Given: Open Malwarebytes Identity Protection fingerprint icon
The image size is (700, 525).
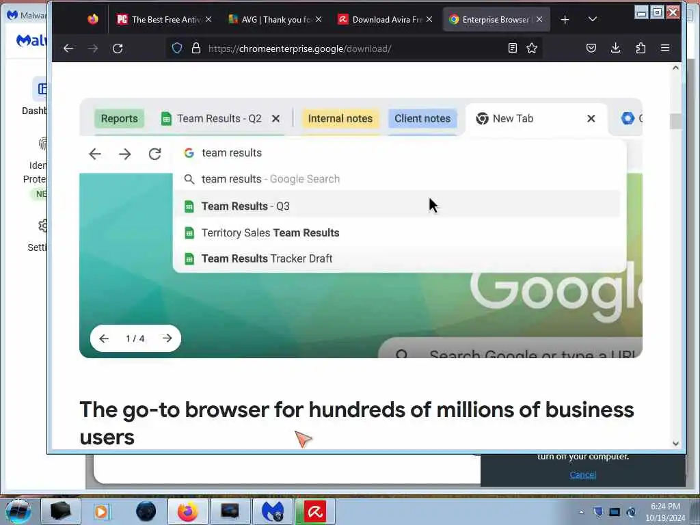Looking at the screenshot, I should point(43,144).
